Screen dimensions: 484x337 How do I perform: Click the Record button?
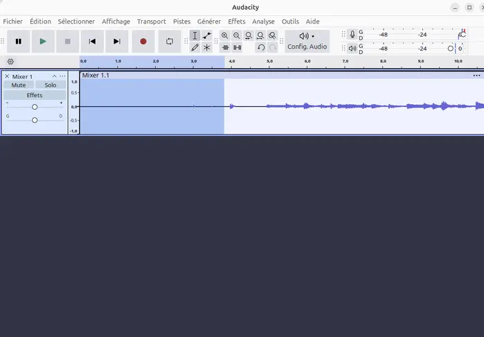(x=143, y=41)
